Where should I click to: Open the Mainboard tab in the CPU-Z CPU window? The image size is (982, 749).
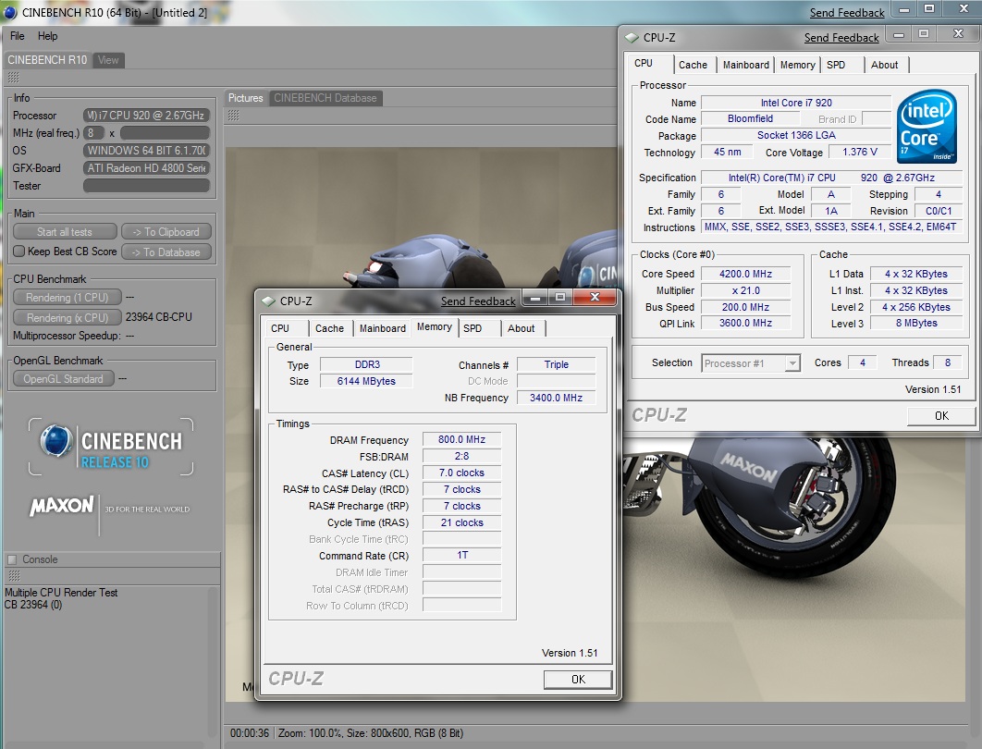click(746, 65)
